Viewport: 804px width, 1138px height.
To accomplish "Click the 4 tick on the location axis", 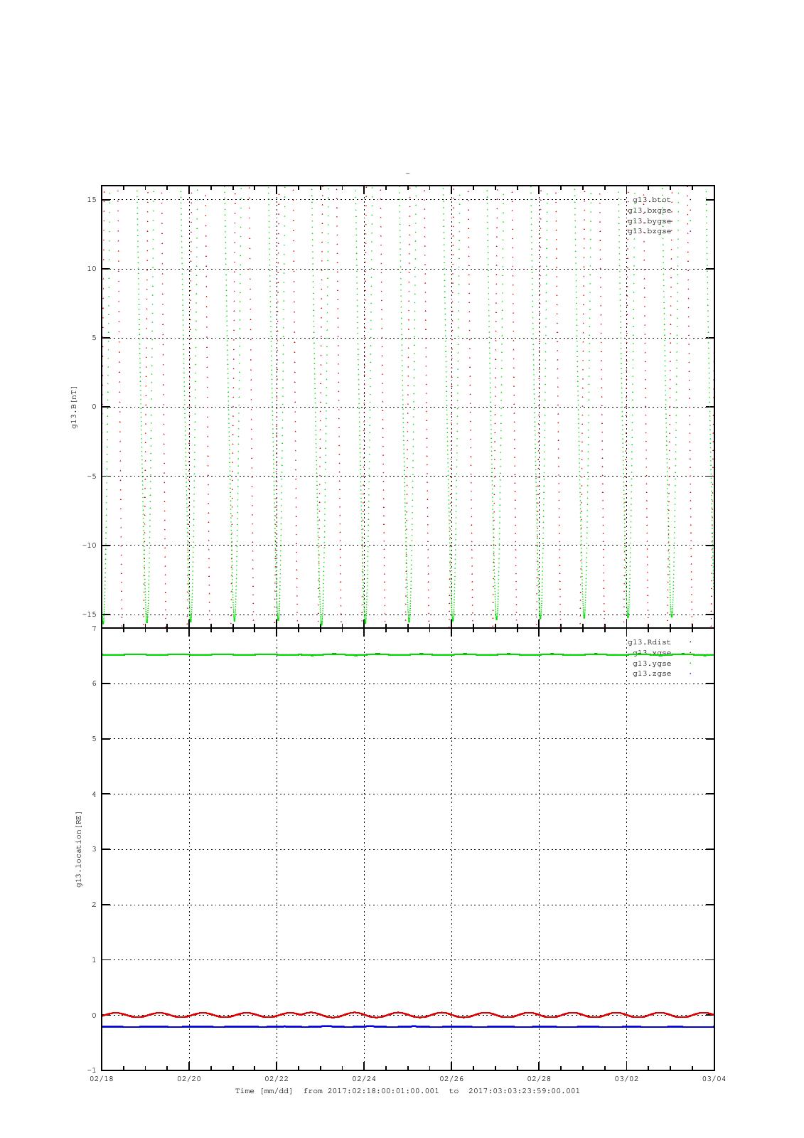I will (x=94, y=794).
